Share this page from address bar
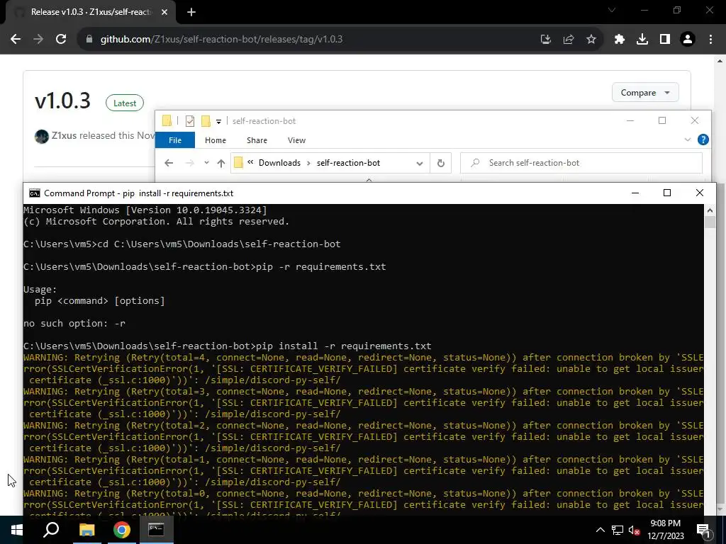Image resolution: width=726 pixels, height=544 pixels. [569, 40]
